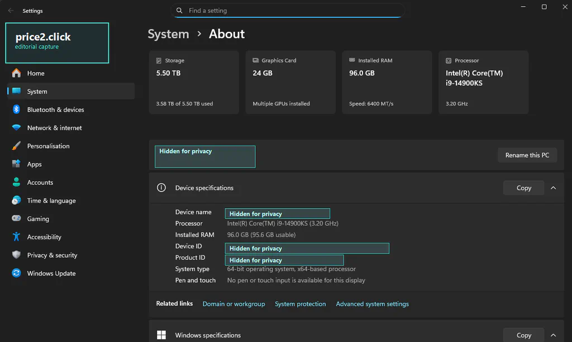Open Bluetooth & devices settings
The width and height of the screenshot is (572, 342).
pyautogui.click(x=71, y=109)
